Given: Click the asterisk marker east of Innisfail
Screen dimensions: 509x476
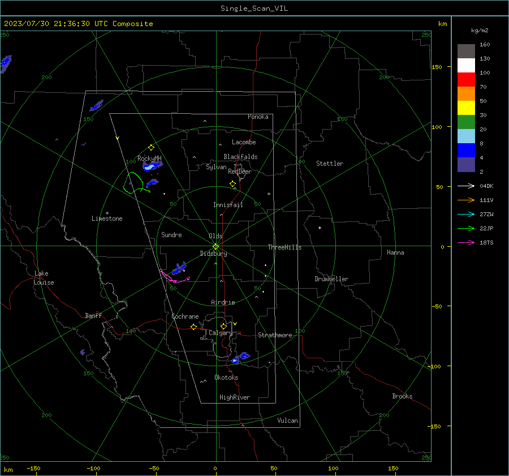Looking at the screenshot, I should 269,194.
